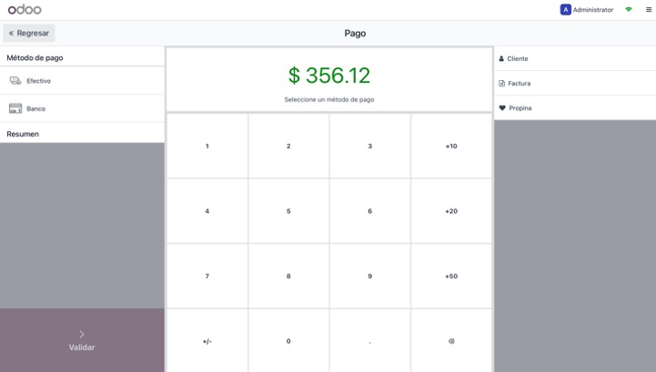Open the hamburger menu icon
The width and height of the screenshot is (656, 372).
pyautogui.click(x=649, y=10)
